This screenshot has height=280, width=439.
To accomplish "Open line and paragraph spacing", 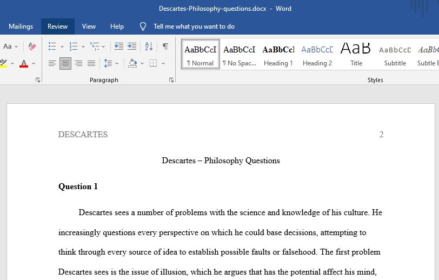I will click(108, 63).
